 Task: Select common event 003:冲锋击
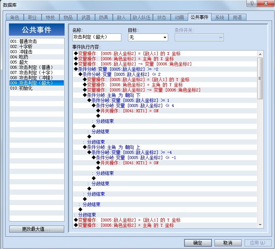point(37,52)
